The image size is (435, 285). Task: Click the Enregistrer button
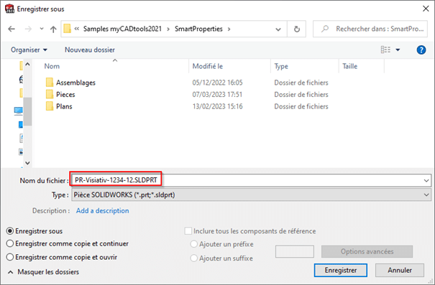coord(341,270)
